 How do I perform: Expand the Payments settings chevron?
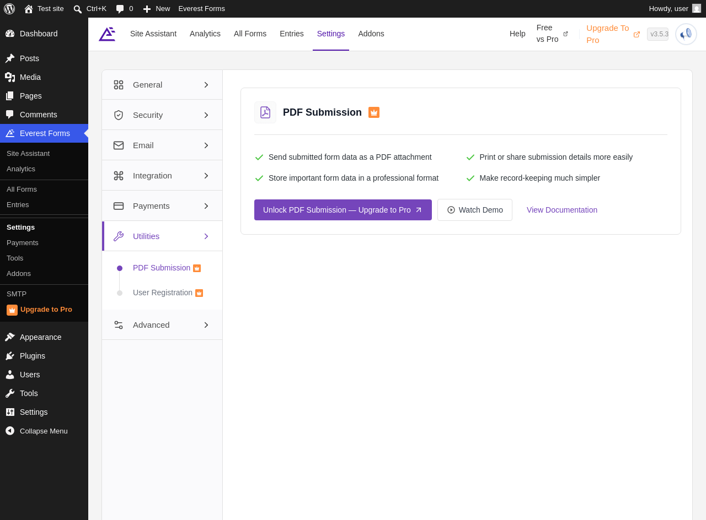pyautogui.click(x=206, y=206)
